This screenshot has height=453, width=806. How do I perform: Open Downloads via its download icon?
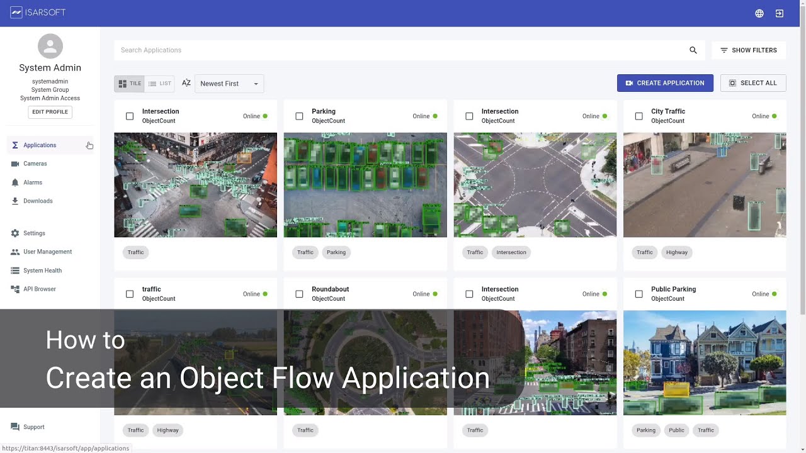tap(15, 201)
